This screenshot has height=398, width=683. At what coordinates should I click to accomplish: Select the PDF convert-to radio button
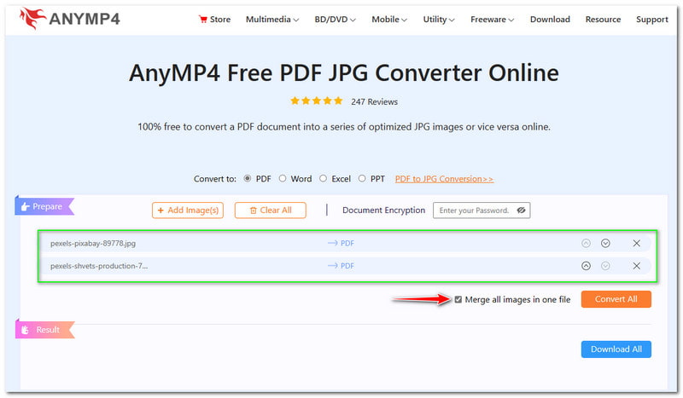click(248, 178)
